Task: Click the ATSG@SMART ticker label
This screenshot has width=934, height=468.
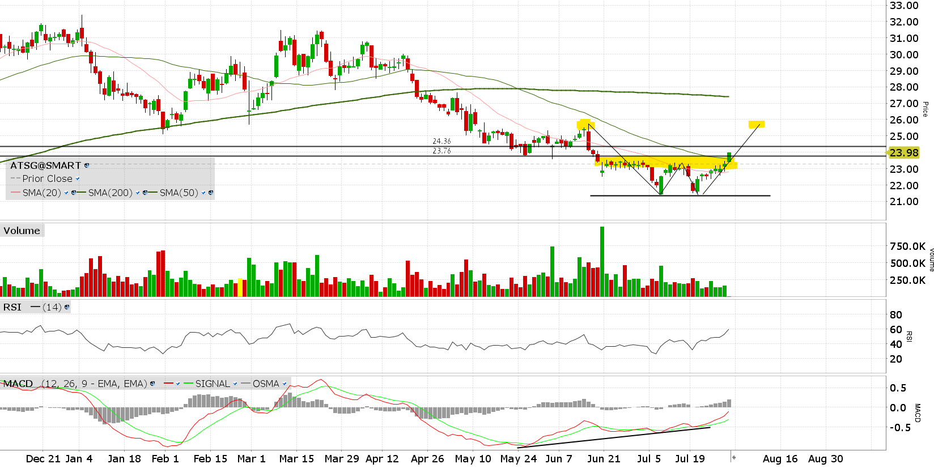Action: tap(46, 165)
